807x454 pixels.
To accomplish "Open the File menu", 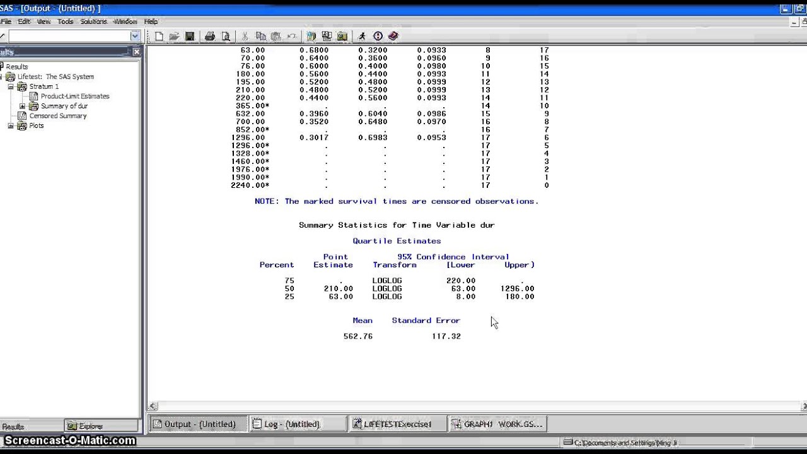I will [6, 21].
